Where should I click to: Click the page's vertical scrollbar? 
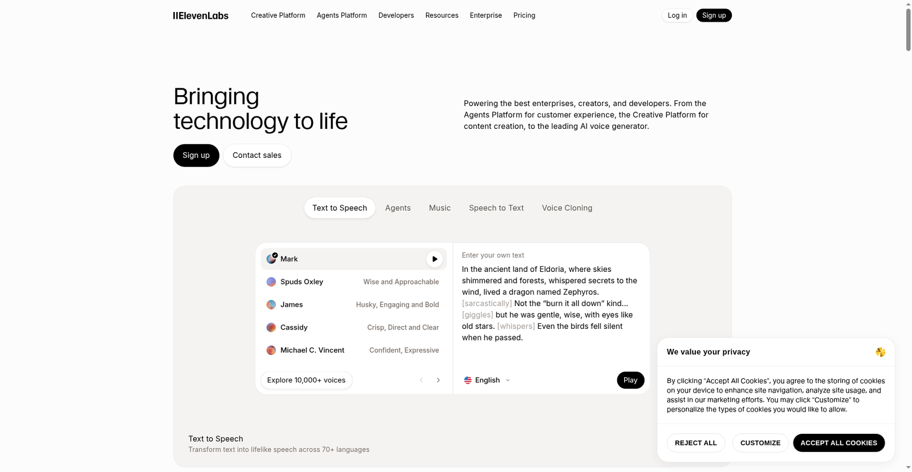click(x=908, y=30)
